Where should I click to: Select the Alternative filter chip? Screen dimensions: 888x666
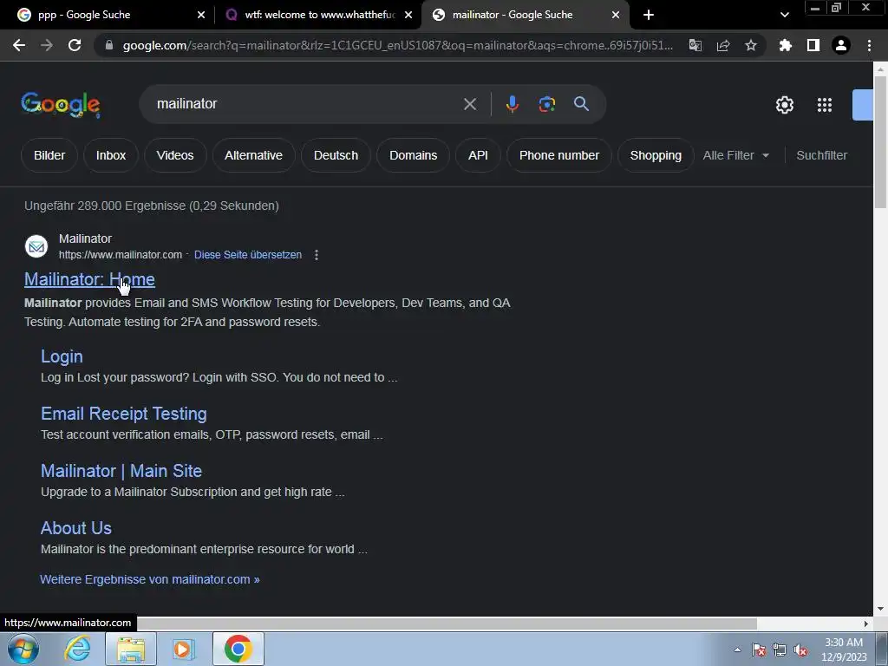[254, 155]
